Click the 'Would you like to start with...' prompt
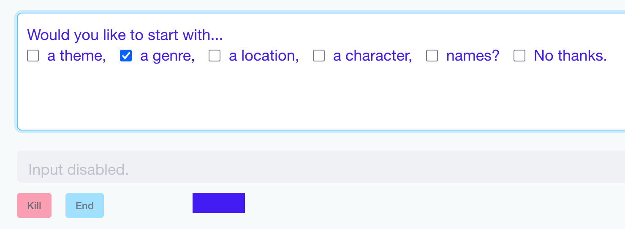Viewport: 625px width, 229px height. point(125,35)
